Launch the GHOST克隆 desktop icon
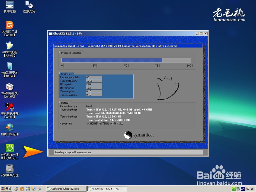Image resolution: width=256 pixels, height=192 pixels. [10, 49]
